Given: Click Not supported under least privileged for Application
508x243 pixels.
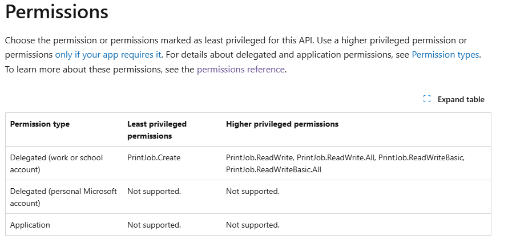Looking at the screenshot, I should point(154,225).
